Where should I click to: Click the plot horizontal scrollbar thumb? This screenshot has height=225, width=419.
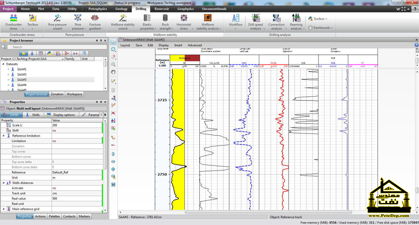(x=268, y=212)
